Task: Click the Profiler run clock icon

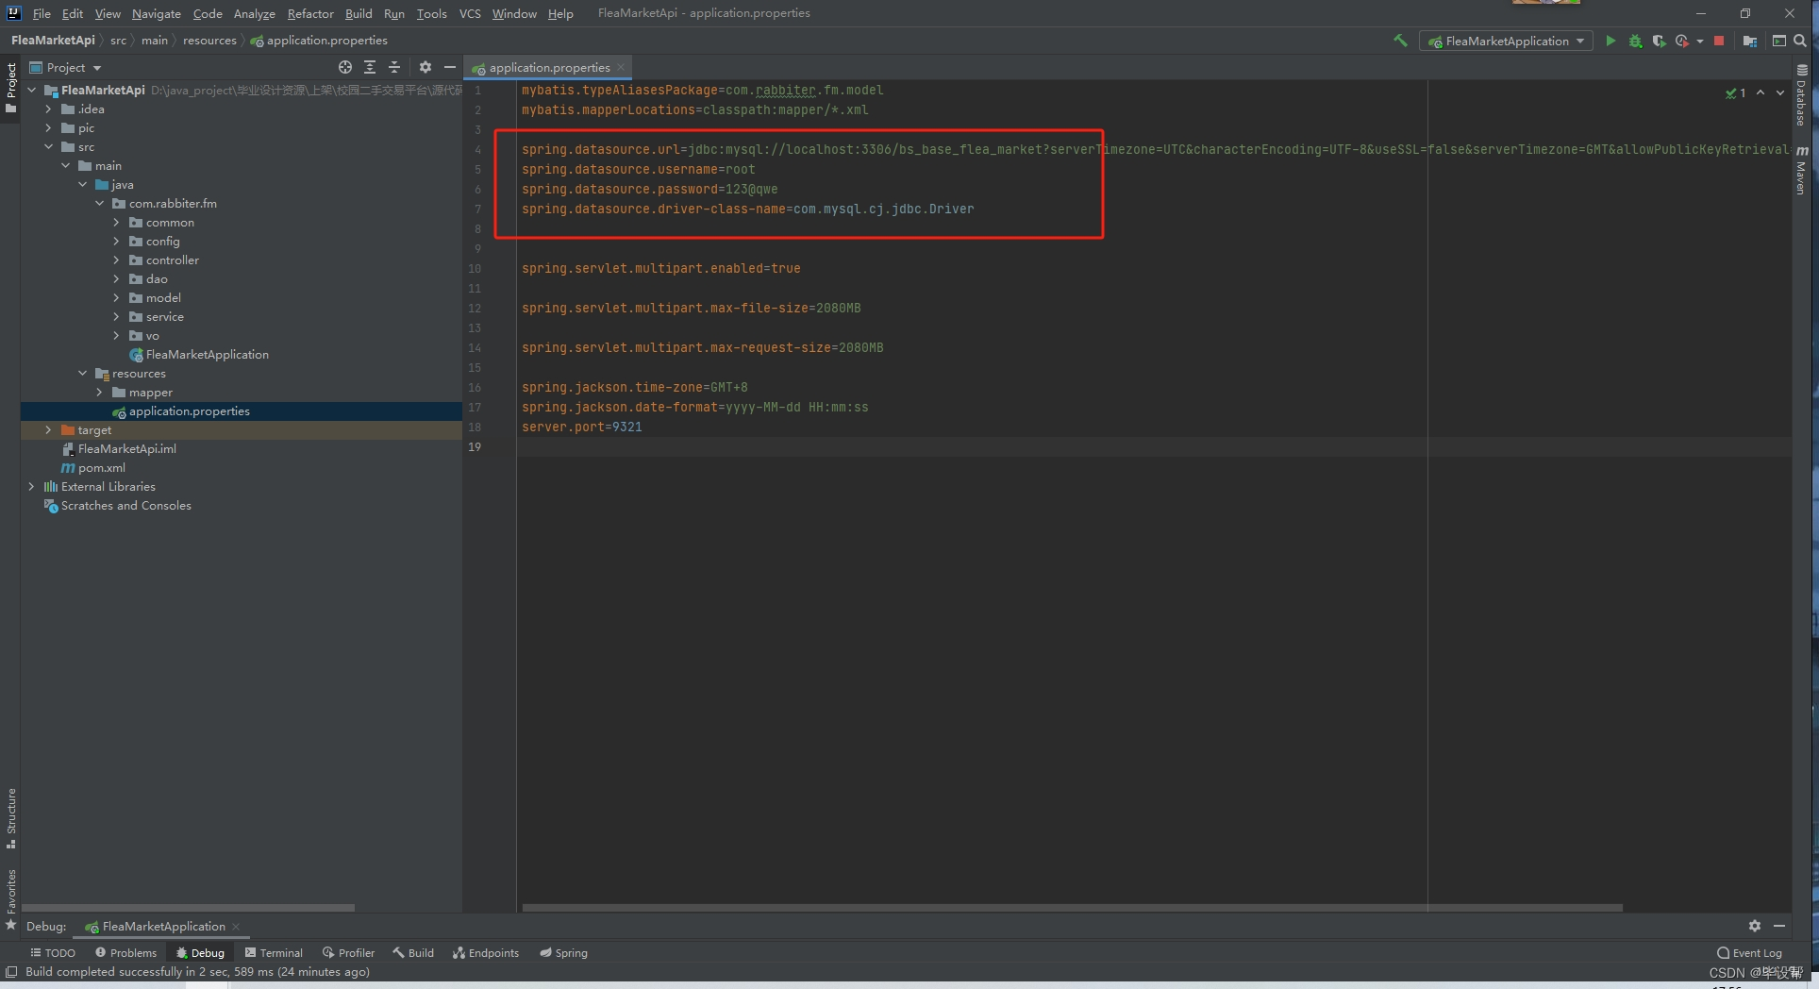Action: click(1681, 41)
